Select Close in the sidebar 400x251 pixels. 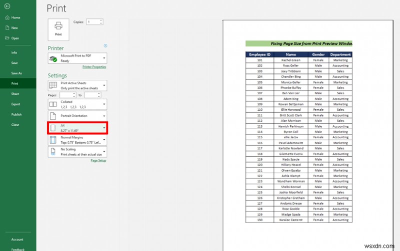coord(15,125)
